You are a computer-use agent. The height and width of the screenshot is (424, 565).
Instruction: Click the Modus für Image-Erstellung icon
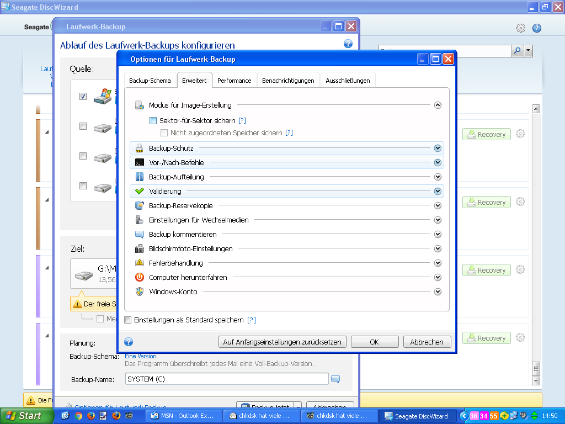tap(140, 105)
